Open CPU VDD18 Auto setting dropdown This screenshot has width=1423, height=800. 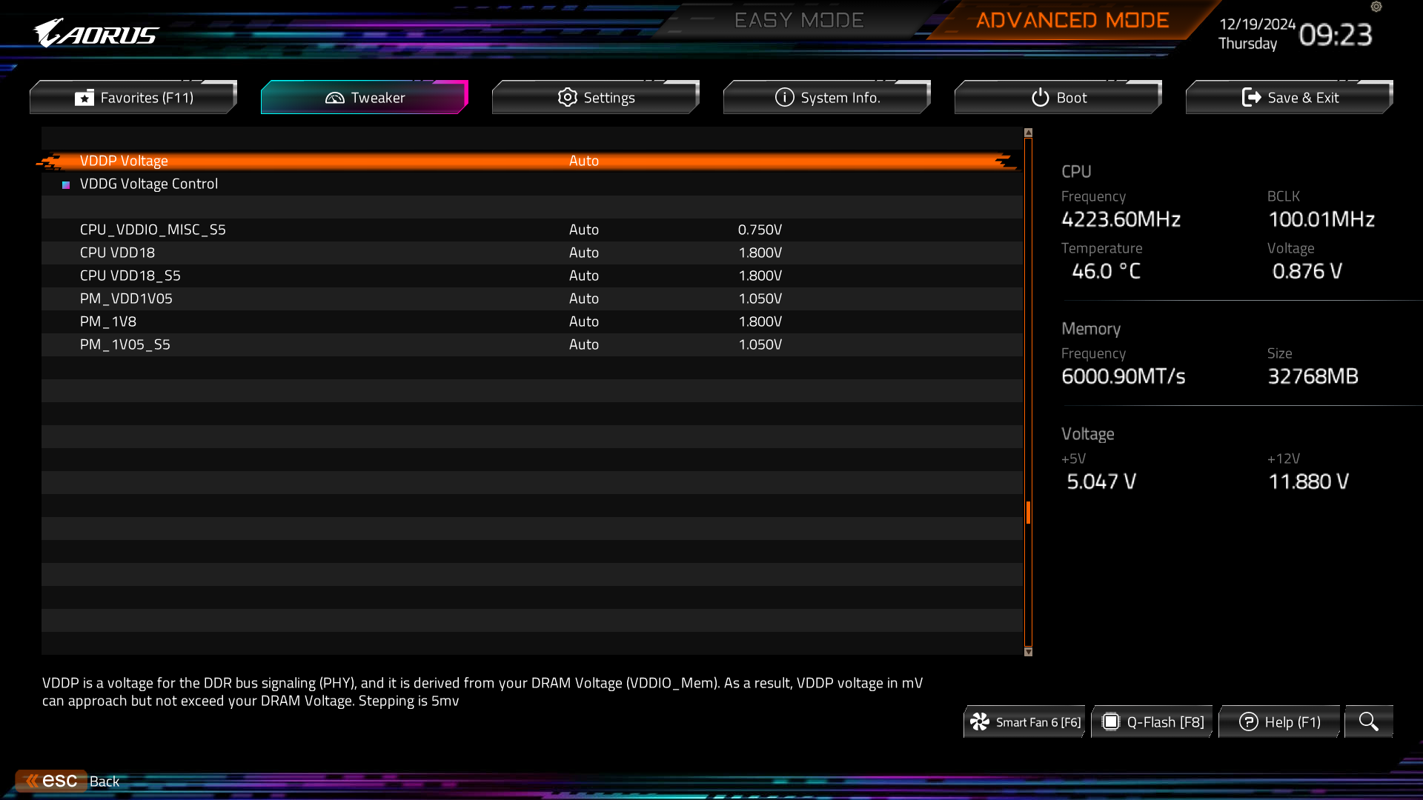[584, 253]
